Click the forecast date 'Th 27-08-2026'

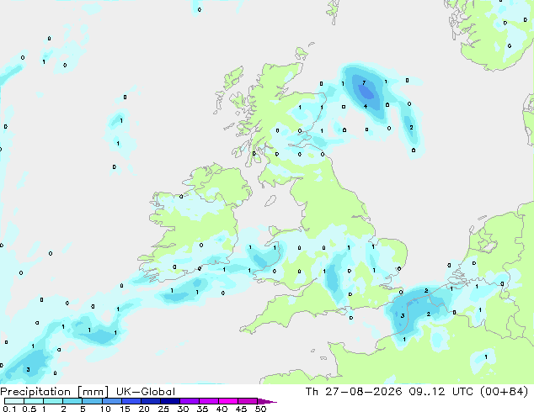(x=354, y=392)
